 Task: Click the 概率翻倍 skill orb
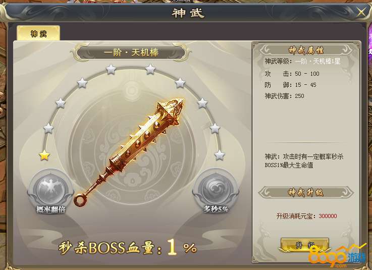click(51, 190)
